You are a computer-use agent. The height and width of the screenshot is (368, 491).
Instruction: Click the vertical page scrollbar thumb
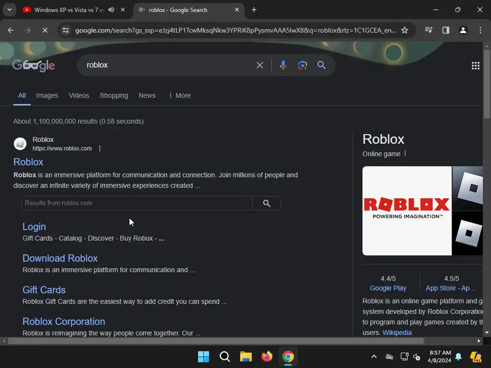pyautogui.click(x=487, y=84)
